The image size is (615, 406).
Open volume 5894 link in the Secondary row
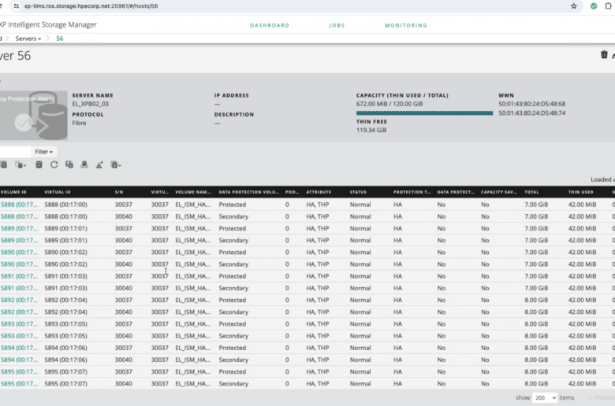click(x=19, y=360)
